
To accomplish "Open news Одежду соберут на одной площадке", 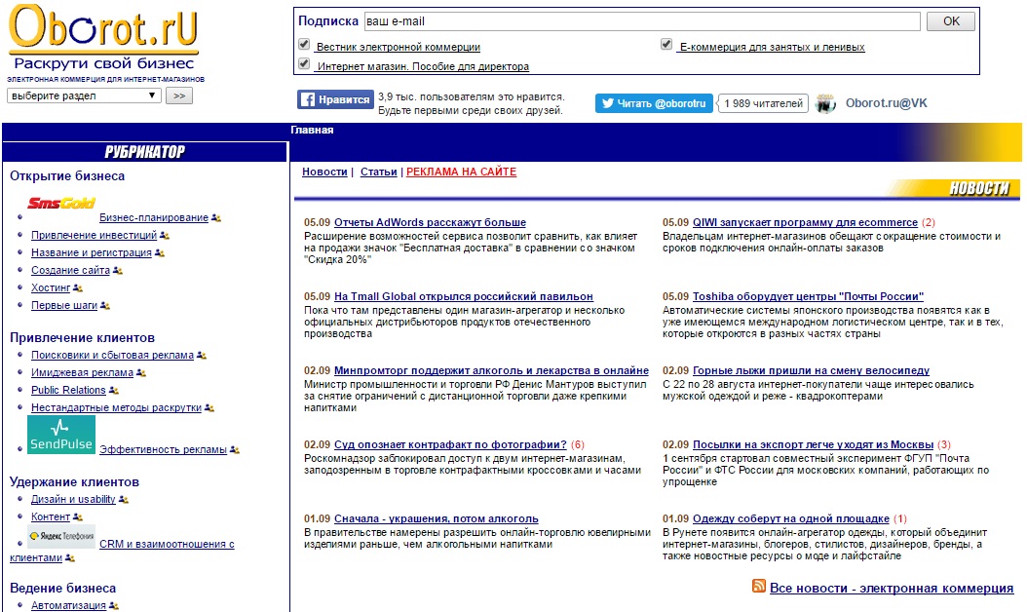I will (x=791, y=518).
